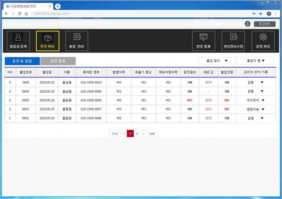Open the 출입 일자 dropdown

point(217,61)
